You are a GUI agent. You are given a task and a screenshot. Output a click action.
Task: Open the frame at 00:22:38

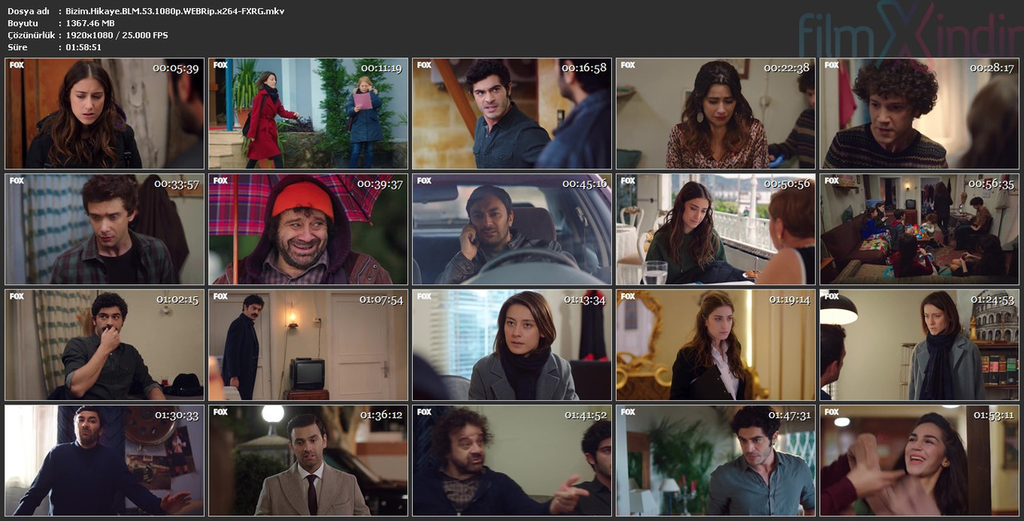point(716,113)
